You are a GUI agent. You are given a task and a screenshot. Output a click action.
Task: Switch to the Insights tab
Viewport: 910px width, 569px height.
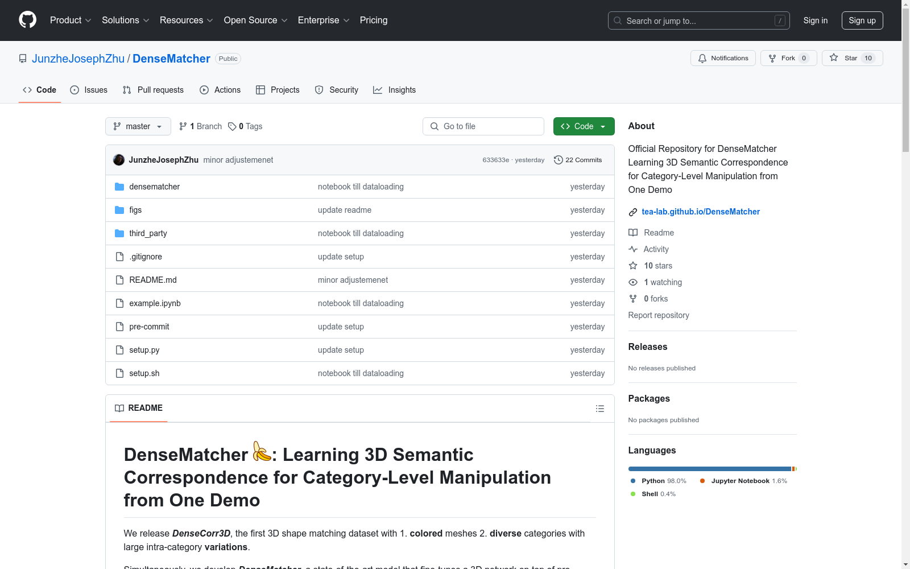pyautogui.click(x=395, y=90)
